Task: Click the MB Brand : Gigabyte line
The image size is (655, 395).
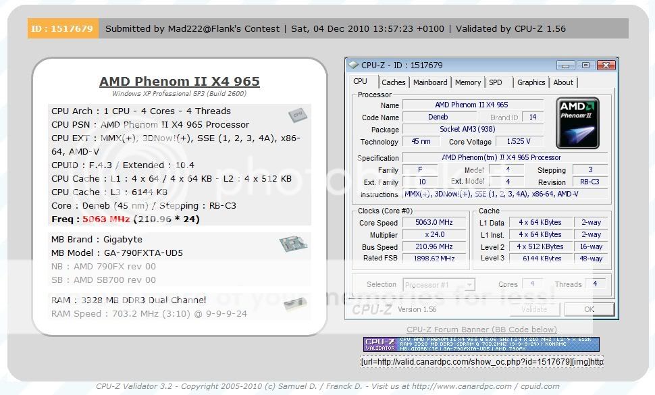Action: [97, 240]
